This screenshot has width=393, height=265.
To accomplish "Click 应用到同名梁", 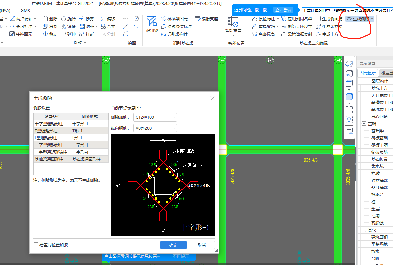I will tap(297, 19).
